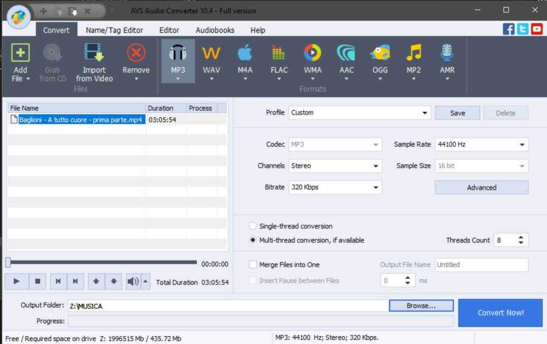
Task: Select the AMR microphone format icon
Action: tap(447, 53)
